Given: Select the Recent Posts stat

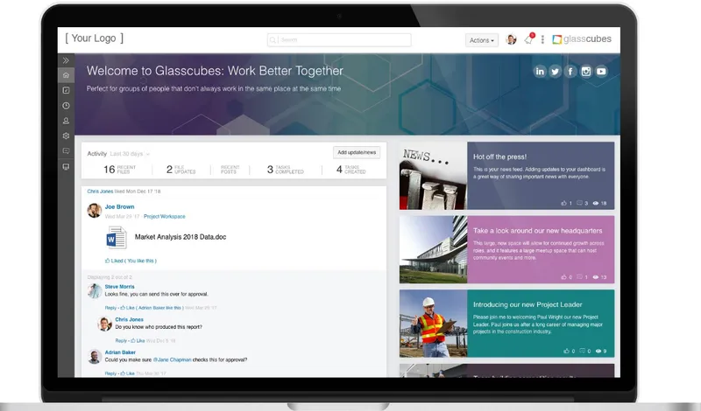Looking at the screenshot, I should point(230,170).
